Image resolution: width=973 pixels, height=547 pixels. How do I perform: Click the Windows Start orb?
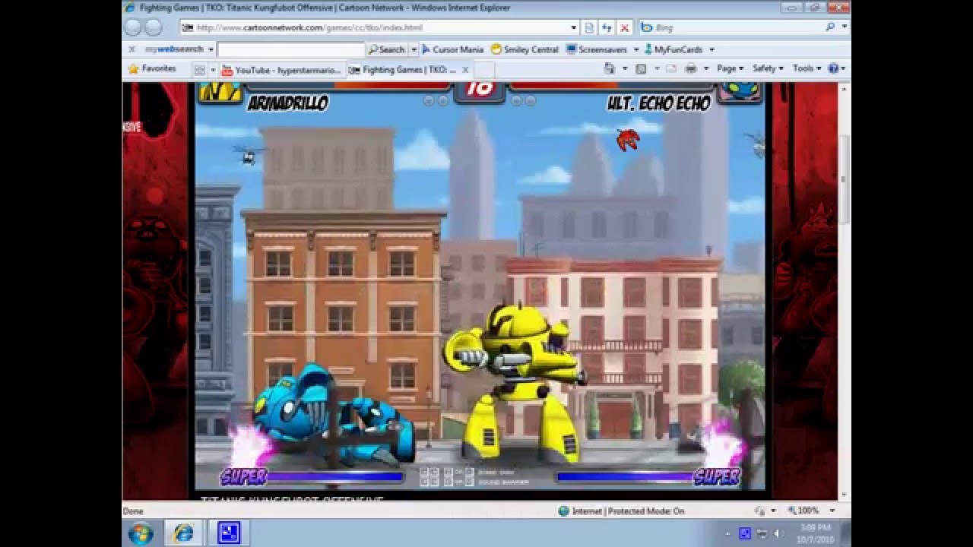point(141,533)
